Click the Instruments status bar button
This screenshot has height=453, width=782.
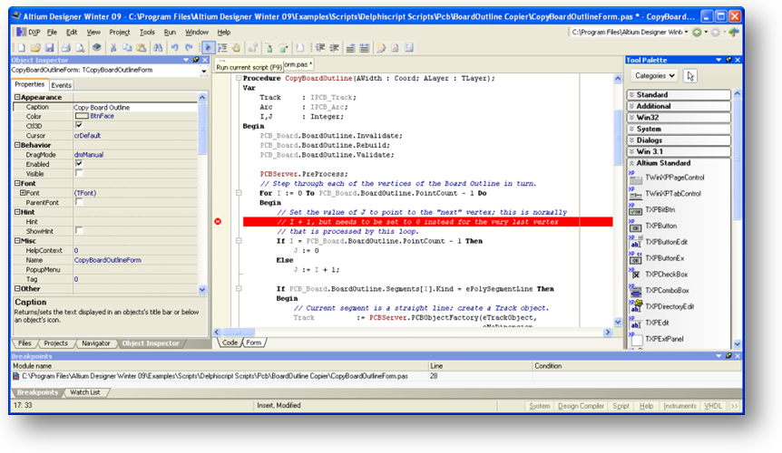pyautogui.click(x=679, y=406)
